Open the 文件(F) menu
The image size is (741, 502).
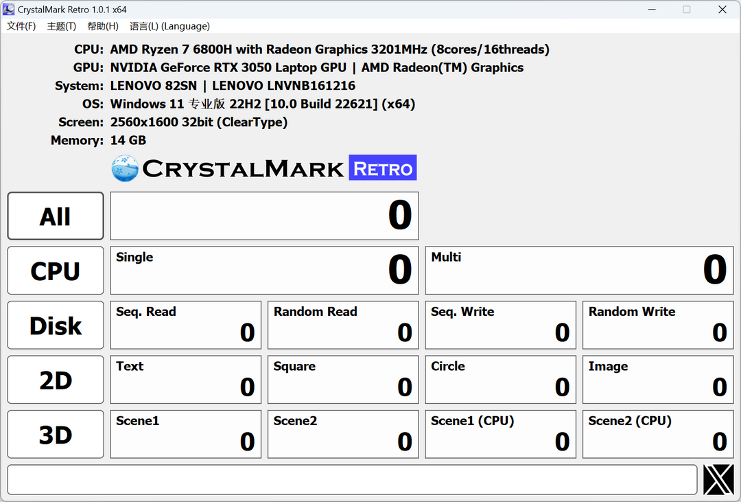point(21,26)
